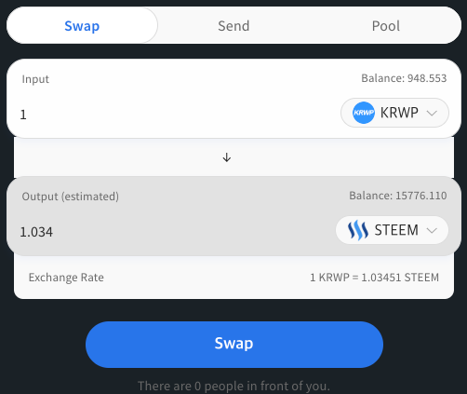Click the 1 KRWP = 1.03451 STEEM rate
The image size is (467, 394).
point(374,278)
